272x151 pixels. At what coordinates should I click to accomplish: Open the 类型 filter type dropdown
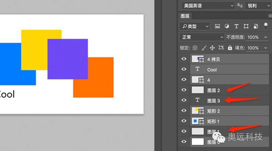[x=194, y=27]
